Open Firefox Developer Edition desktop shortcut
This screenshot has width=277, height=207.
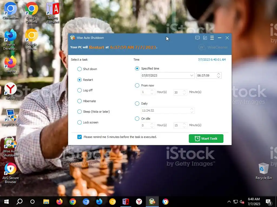click(x=10, y=39)
